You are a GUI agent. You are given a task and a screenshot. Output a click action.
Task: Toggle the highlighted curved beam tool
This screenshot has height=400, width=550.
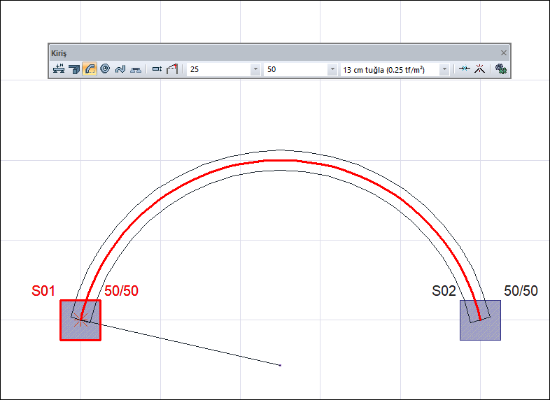(90, 69)
